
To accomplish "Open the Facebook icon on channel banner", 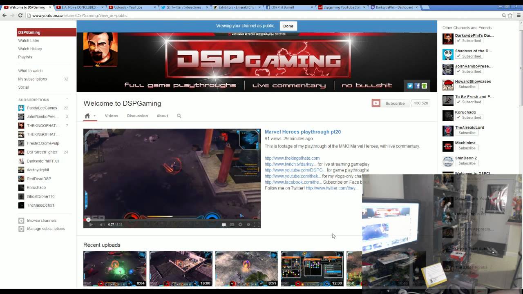I will [x=417, y=86].
